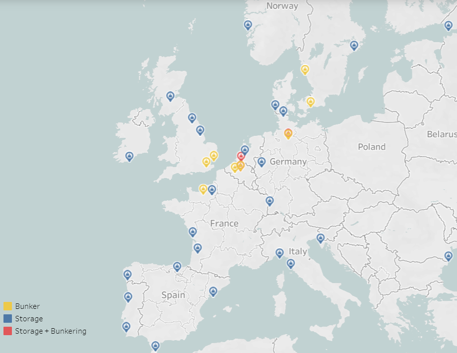Select the yellow bunker marker in southern Sweden
The height and width of the screenshot is (353, 457).
click(311, 102)
